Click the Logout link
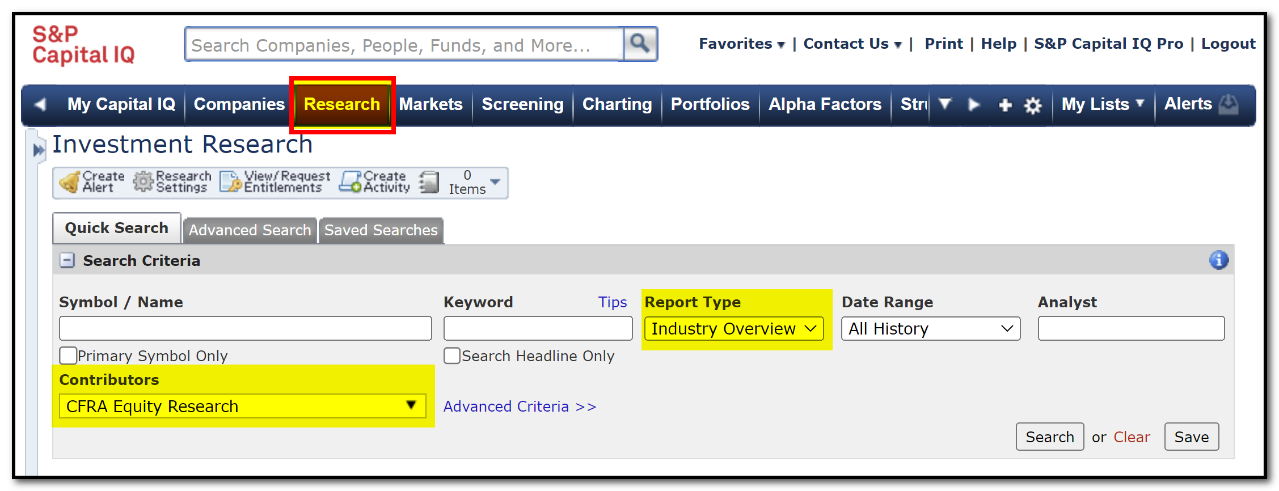Viewport: 1279px width, 491px height. pos(1229,44)
